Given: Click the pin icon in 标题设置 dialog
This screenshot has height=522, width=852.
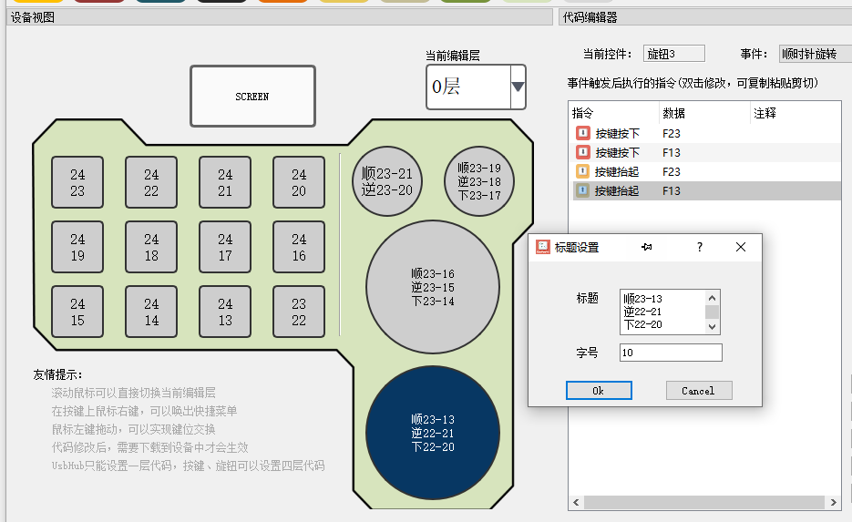Looking at the screenshot, I should click(648, 247).
